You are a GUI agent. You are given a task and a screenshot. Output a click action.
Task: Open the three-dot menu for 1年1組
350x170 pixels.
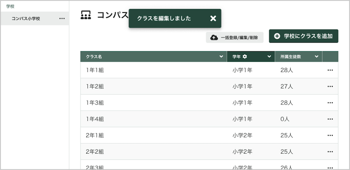click(330, 70)
